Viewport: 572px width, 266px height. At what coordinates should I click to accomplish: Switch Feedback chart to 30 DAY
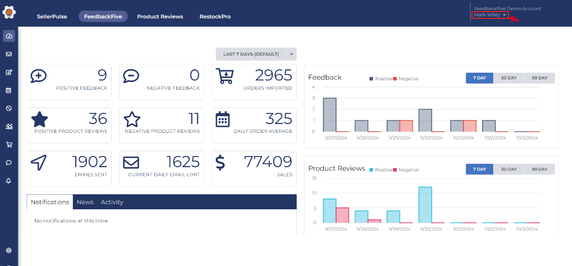pos(509,78)
